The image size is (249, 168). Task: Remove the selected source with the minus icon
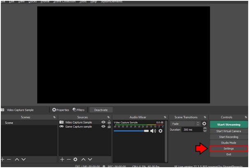click(x=68, y=159)
